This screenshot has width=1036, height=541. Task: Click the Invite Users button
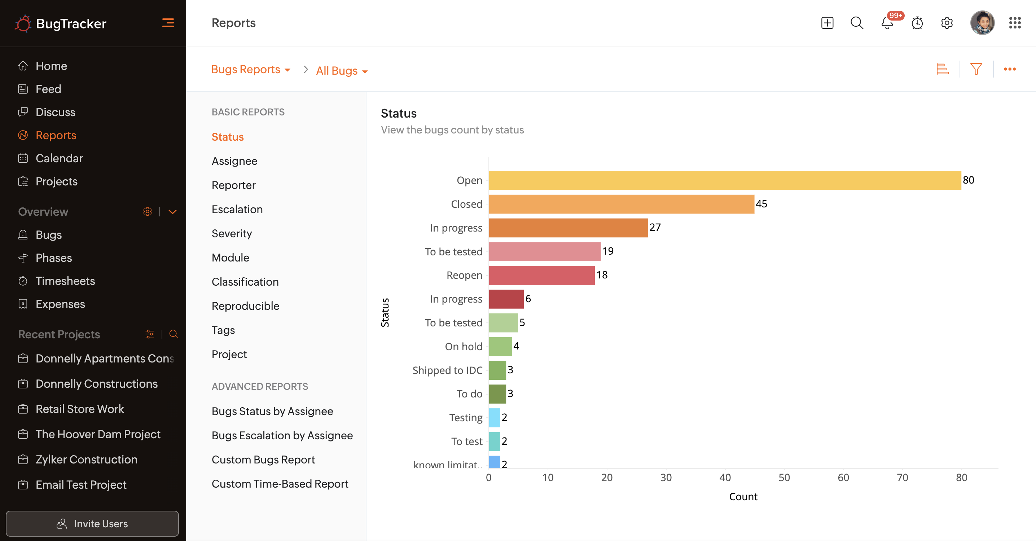coord(92,523)
